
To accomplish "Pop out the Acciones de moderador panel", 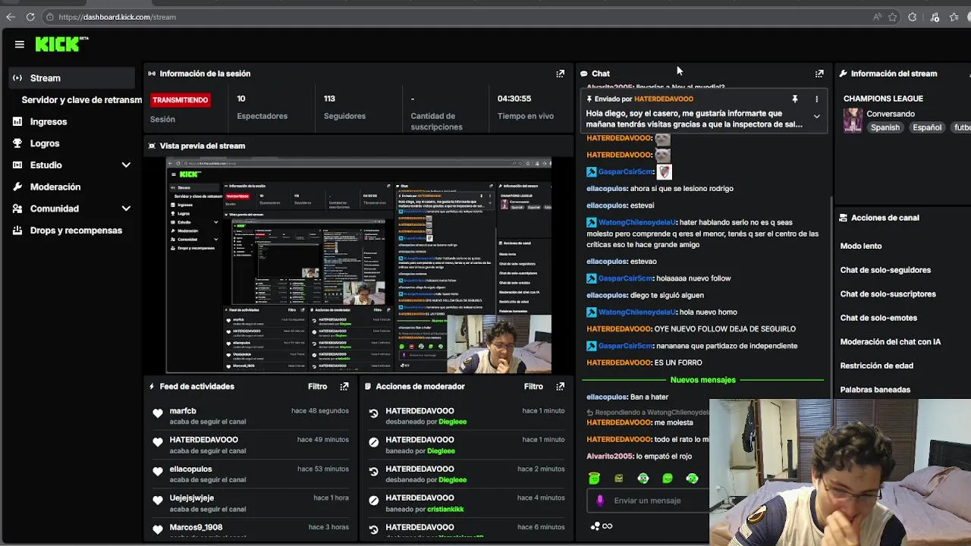I will coord(561,386).
